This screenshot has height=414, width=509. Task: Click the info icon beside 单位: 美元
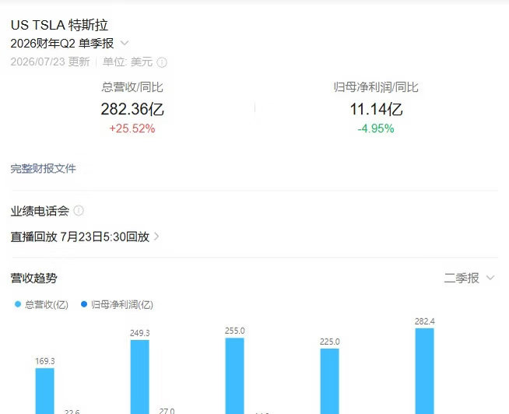162,62
